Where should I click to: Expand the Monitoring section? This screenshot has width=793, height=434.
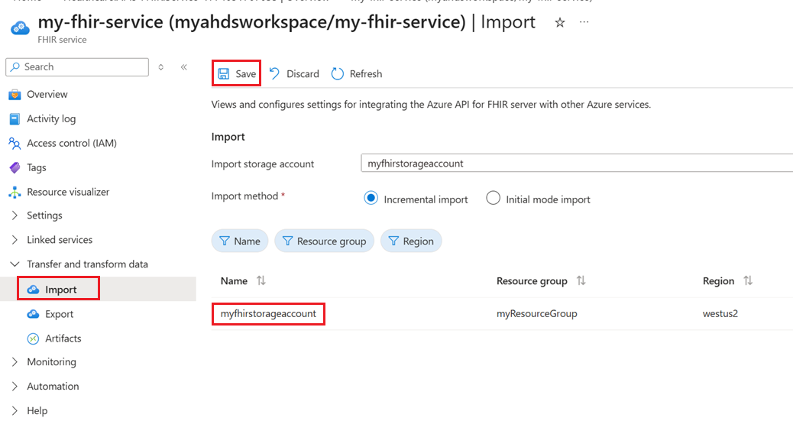point(51,361)
